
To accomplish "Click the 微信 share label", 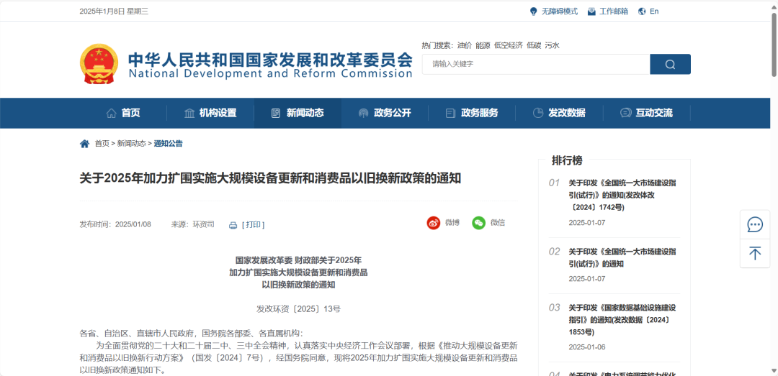I will 498,223.
